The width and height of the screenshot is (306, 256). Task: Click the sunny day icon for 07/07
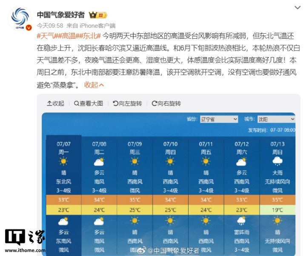click(x=63, y=161)
